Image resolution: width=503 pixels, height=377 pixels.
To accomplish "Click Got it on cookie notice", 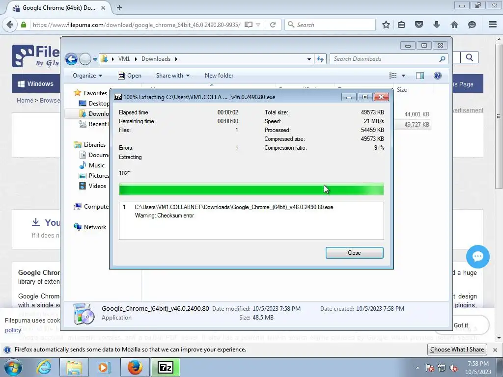I will coord(461,325).
